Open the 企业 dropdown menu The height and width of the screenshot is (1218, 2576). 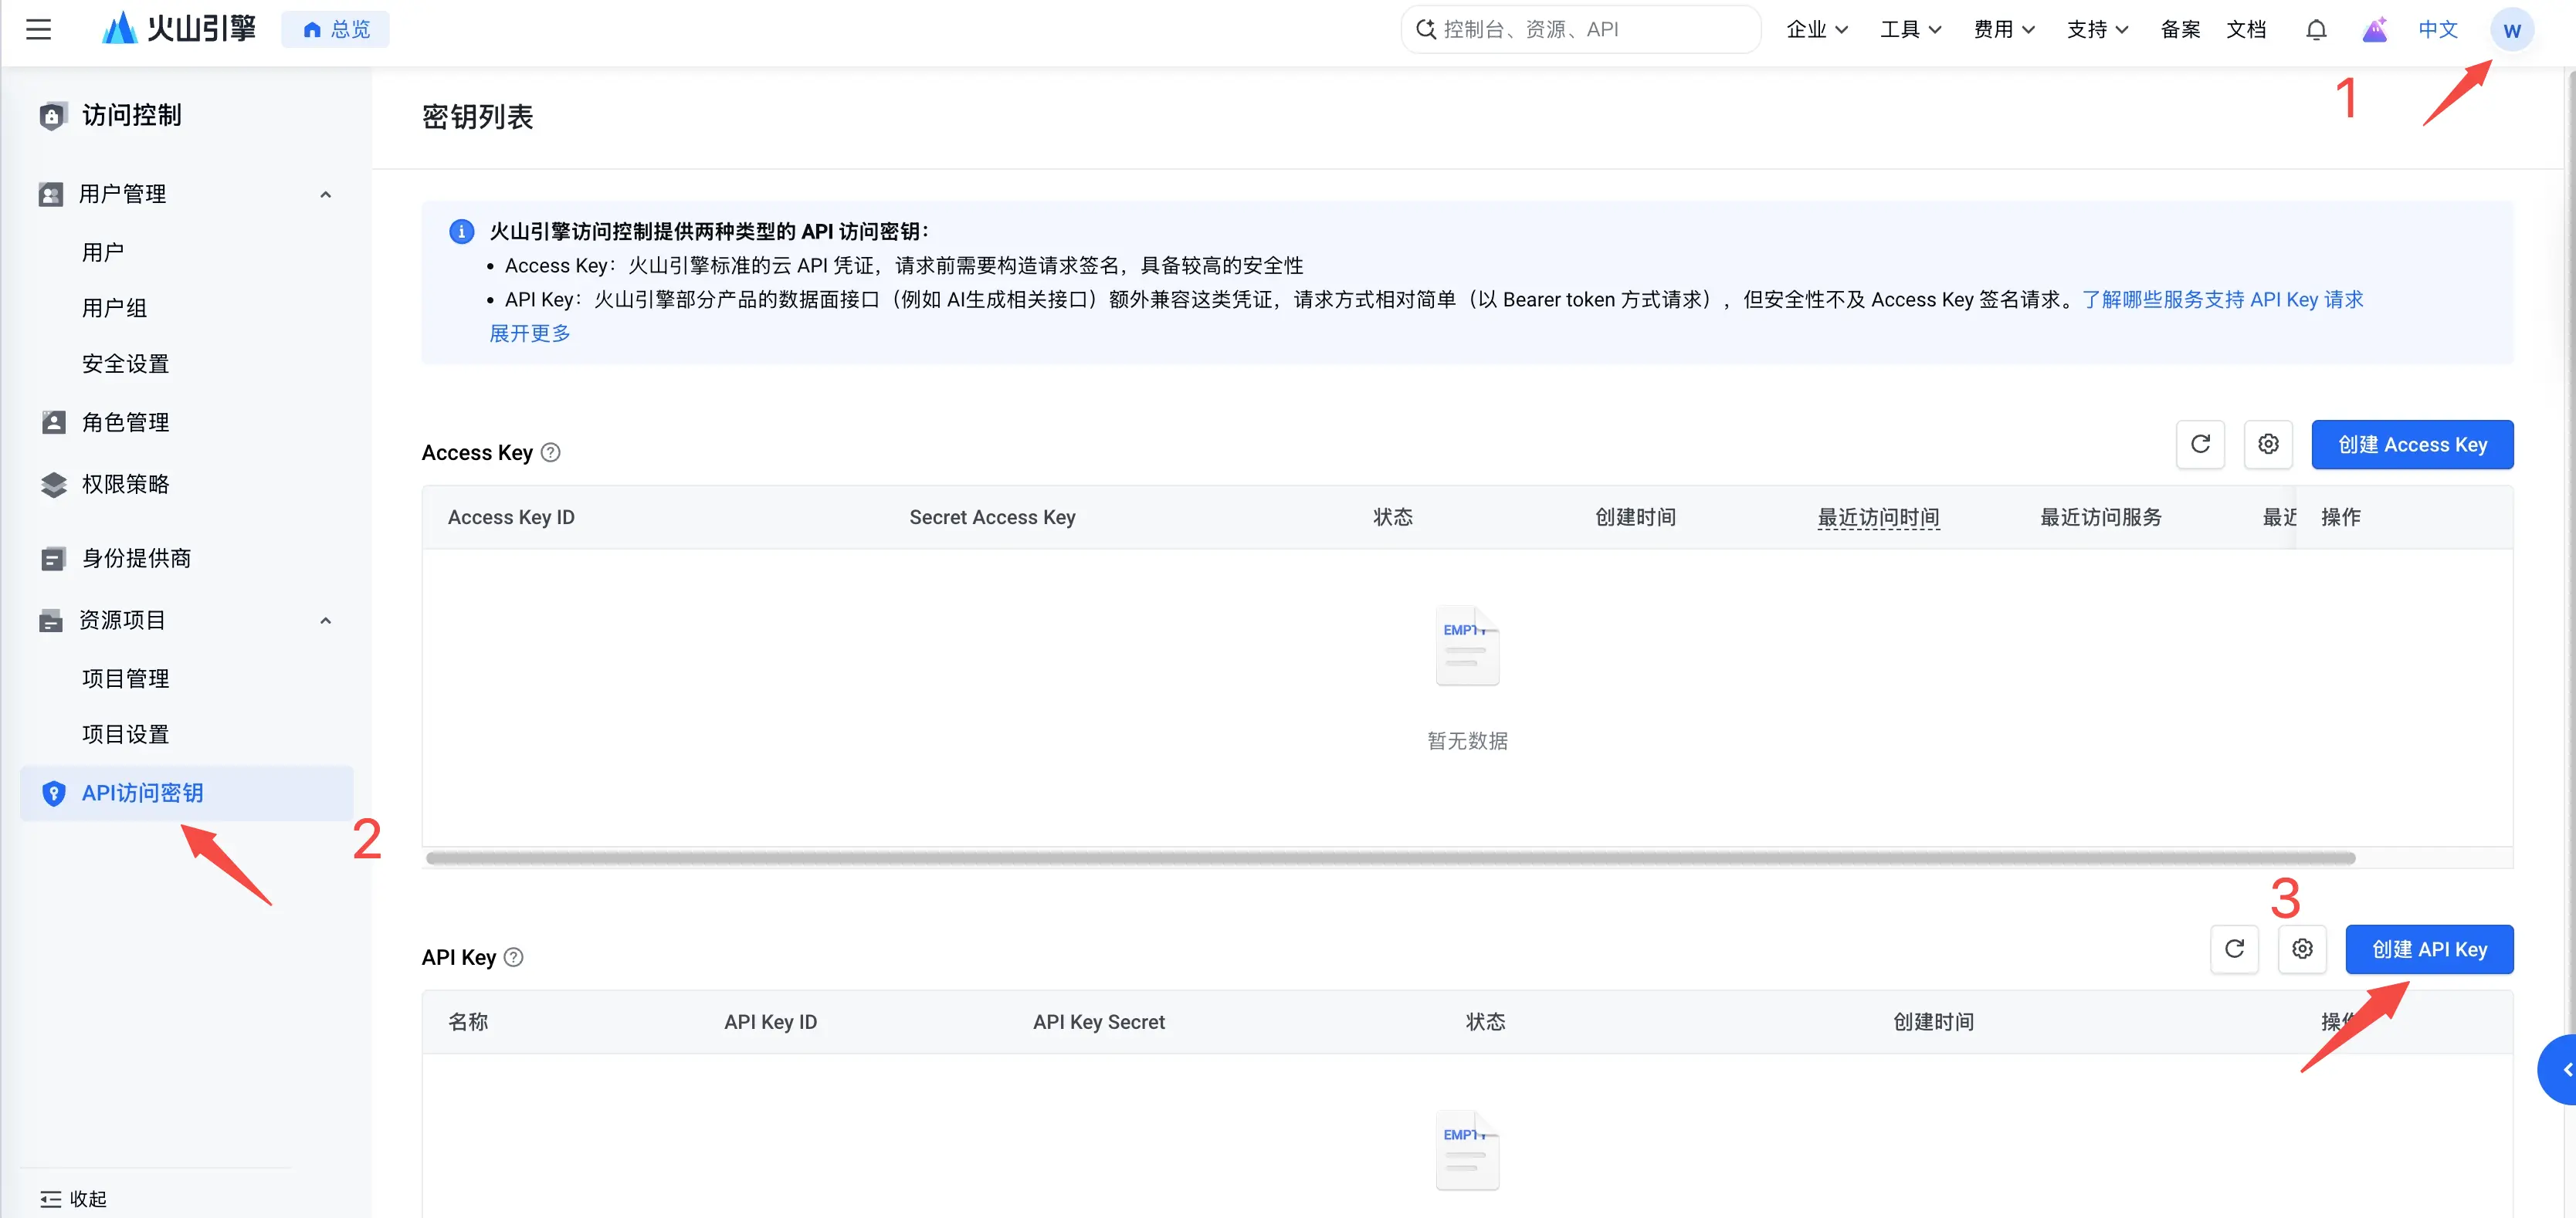pos(1816,30)
